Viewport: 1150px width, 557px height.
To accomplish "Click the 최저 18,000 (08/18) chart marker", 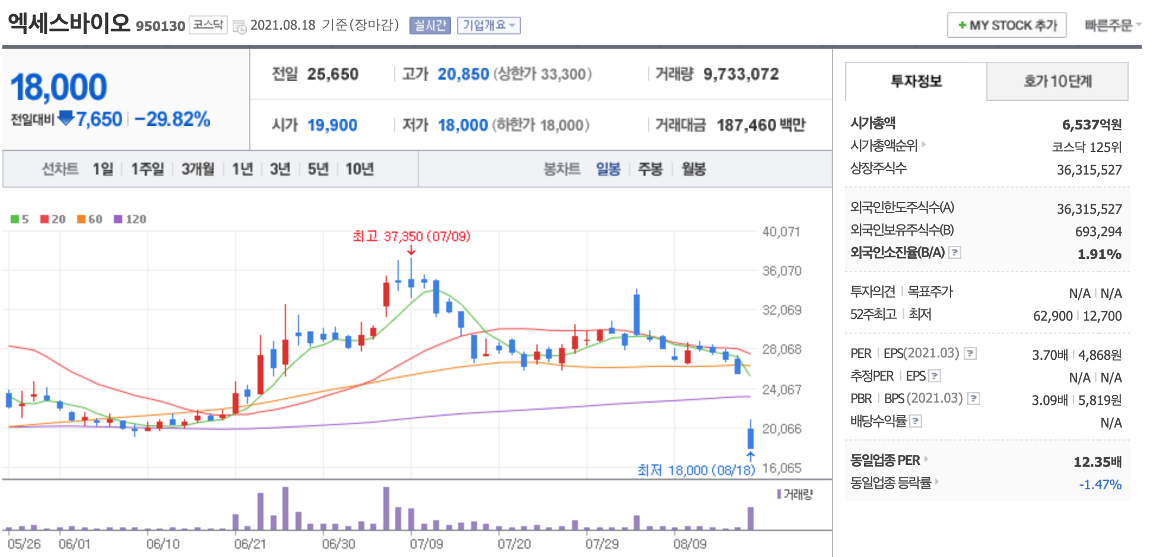I will (696, 470).
